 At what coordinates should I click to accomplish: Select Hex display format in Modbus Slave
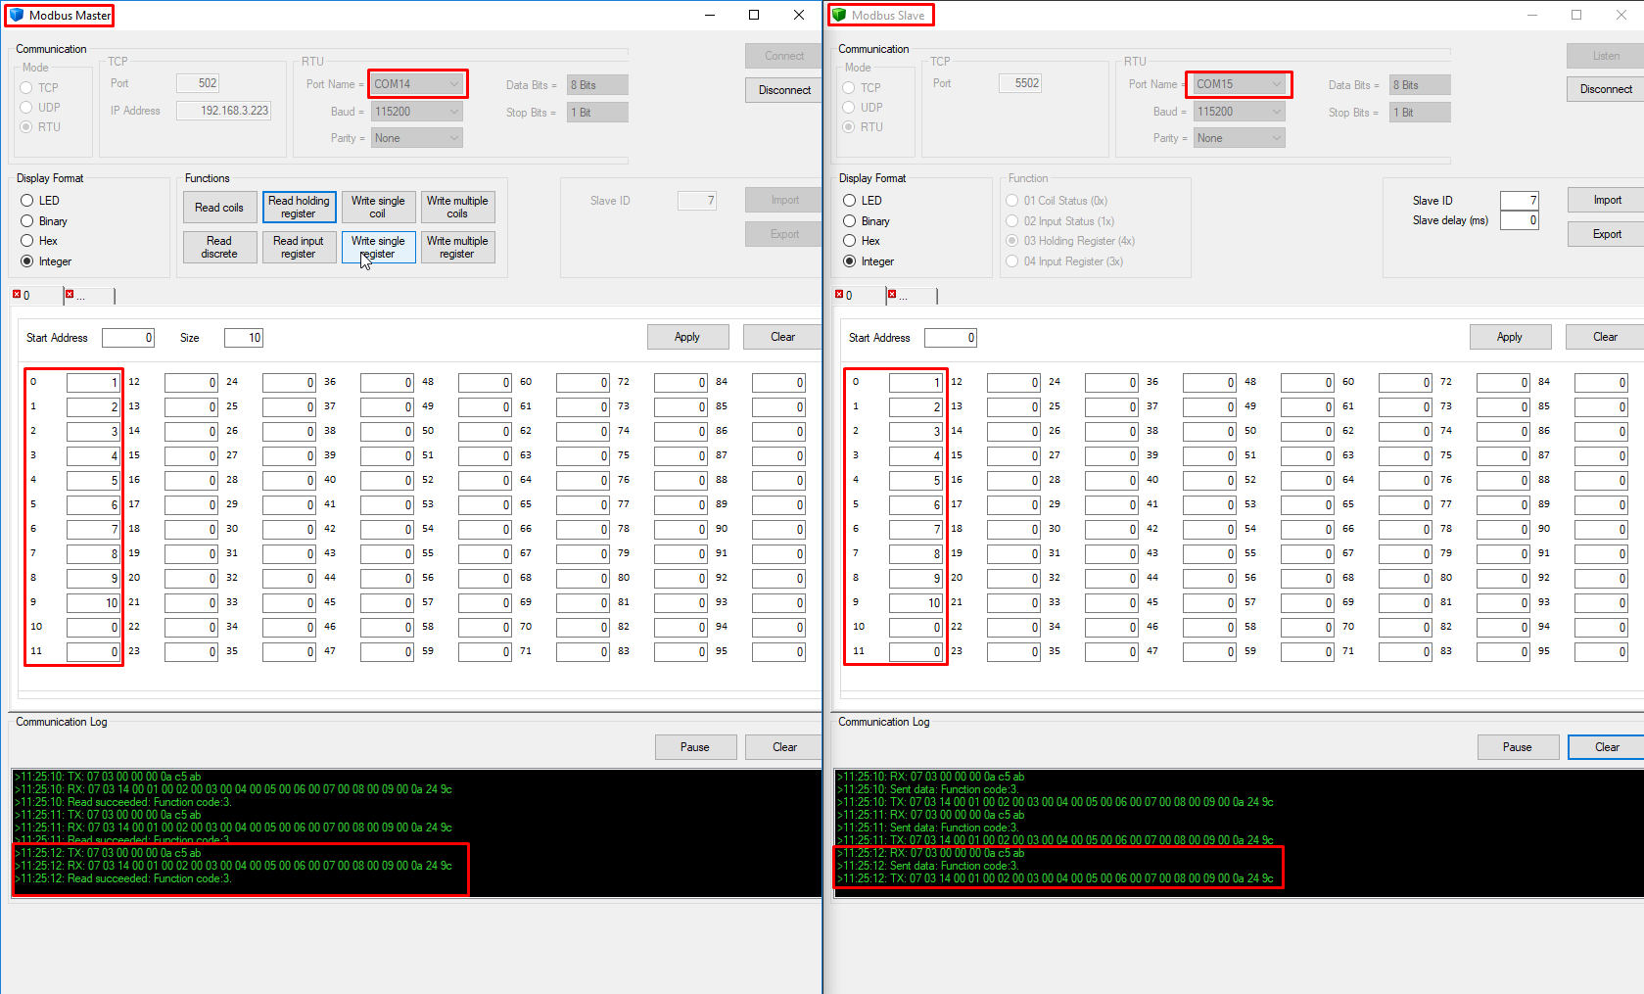point(850,240)
